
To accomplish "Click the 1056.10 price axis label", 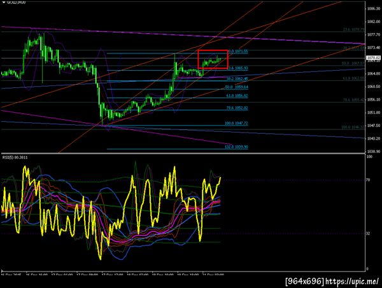I will click(x=374, y=99).
